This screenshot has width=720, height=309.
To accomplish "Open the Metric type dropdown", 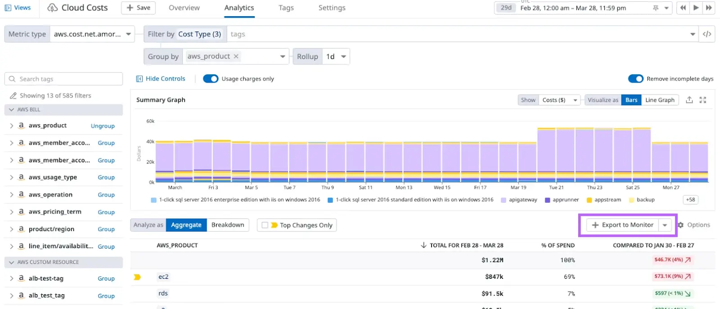I will click(x=92, y=34).
